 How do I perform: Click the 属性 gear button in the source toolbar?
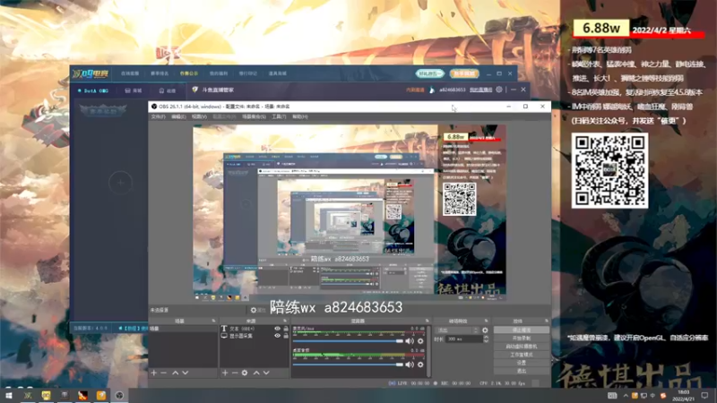[x=257, y=310]
